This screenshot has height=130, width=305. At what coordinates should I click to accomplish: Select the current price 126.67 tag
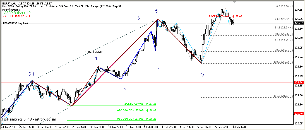click(x=298, y=23)
